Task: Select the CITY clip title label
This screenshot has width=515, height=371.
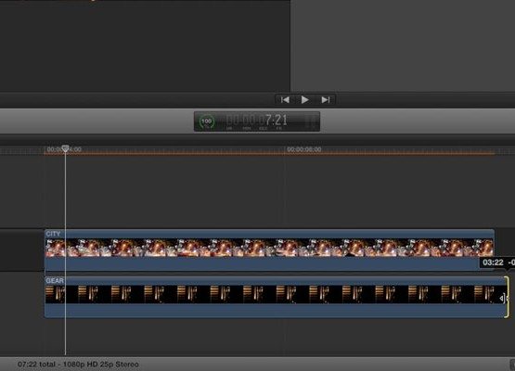Action: (x=53, y=234)
